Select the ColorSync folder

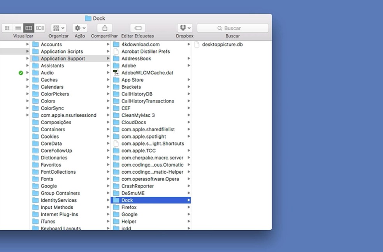click(x=71, y=108)
